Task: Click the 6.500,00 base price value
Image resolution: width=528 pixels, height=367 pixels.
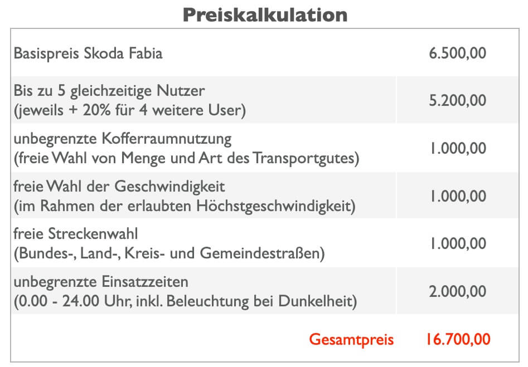Action: [x=458, y=53]
